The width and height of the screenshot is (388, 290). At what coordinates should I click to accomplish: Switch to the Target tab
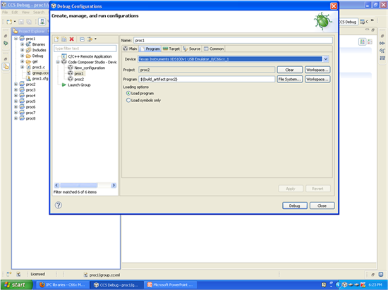171,49
